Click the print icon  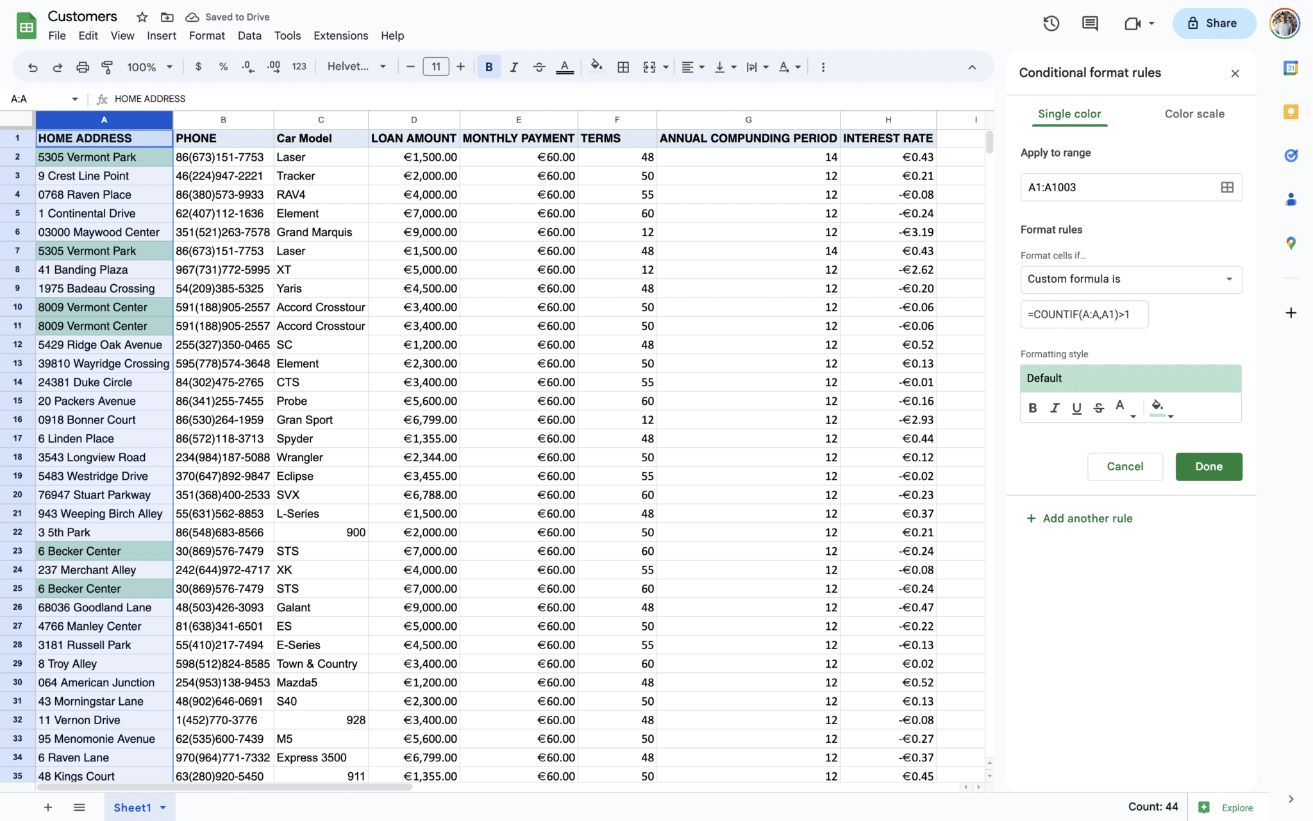pos(83,67)
